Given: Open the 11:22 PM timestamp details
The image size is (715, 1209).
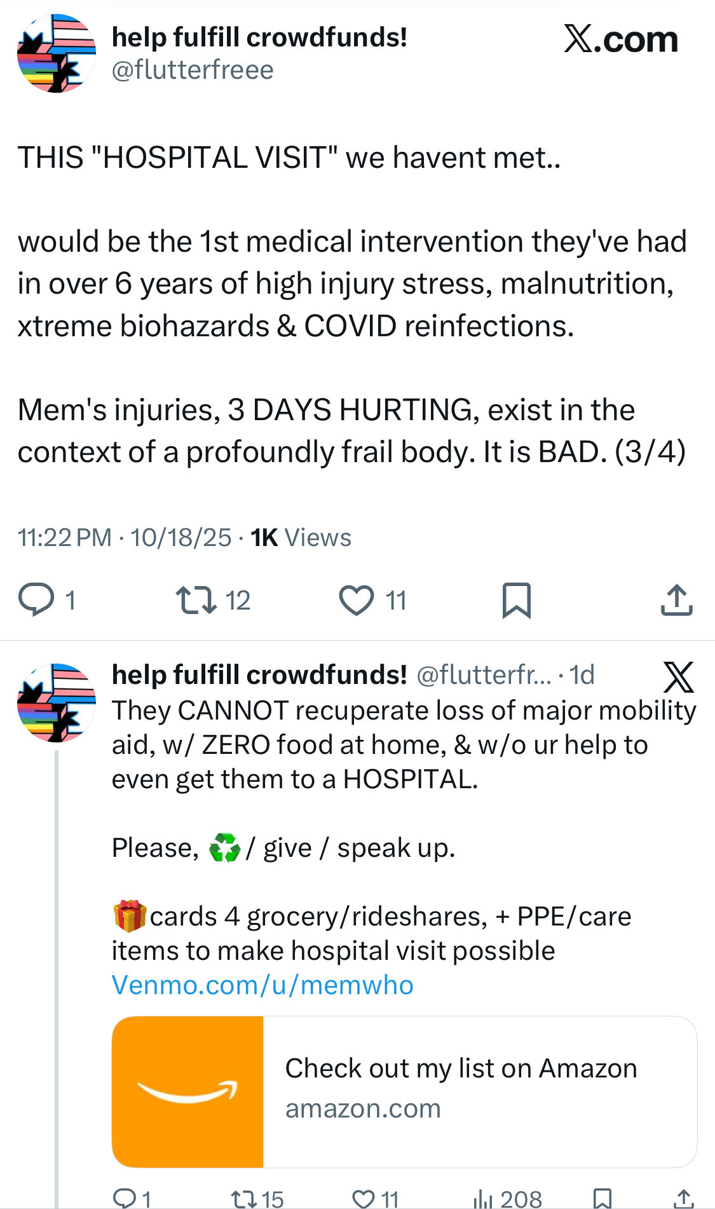Looking at the screenshot, I should (64, 538).
